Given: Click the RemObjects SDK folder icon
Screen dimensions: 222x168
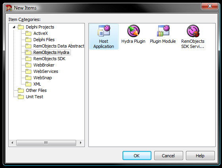Looking at the screenshot, I should [x=28, y=59].
